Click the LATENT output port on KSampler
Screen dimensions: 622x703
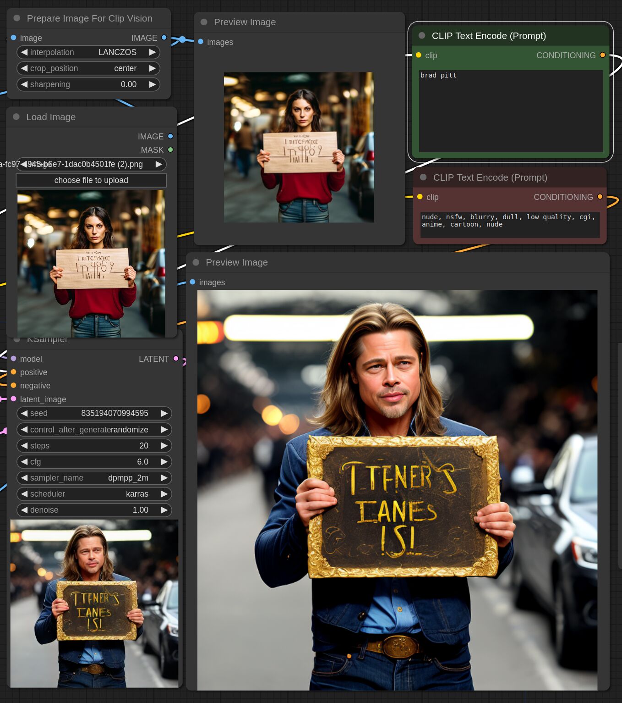176,359
